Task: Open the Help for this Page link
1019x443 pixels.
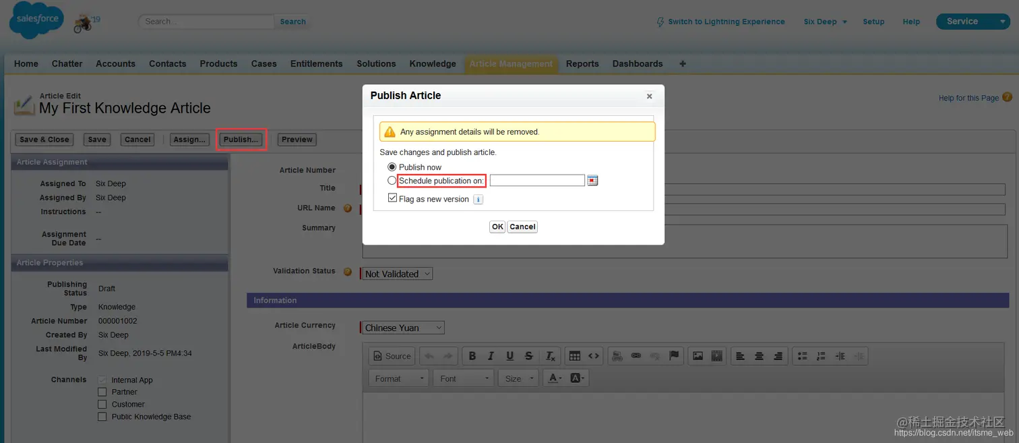Action: coord(968,98)
